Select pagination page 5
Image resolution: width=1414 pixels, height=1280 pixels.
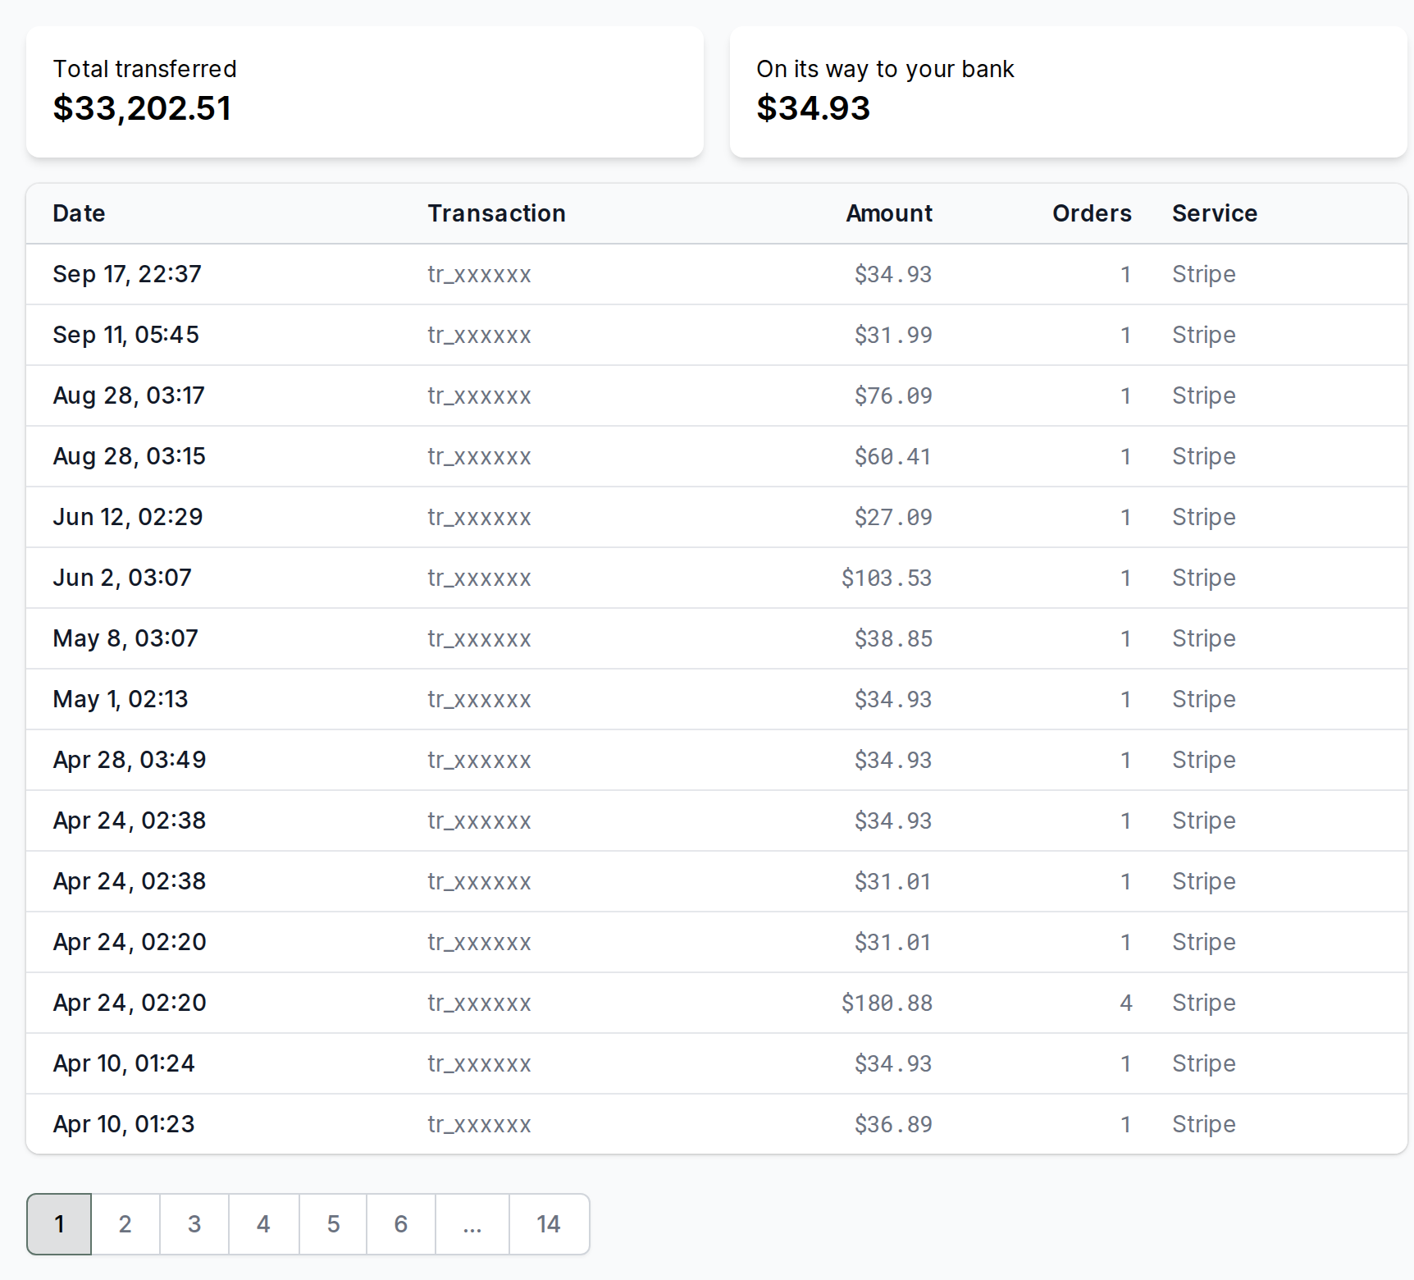coord(333,1224)
